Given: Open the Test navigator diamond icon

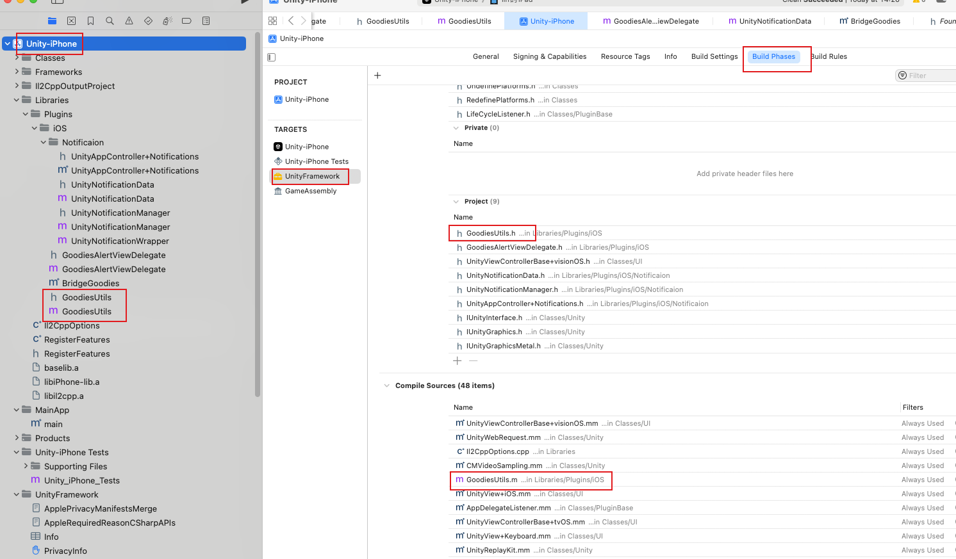Looking at the screenshot, I should coord(149,21).
